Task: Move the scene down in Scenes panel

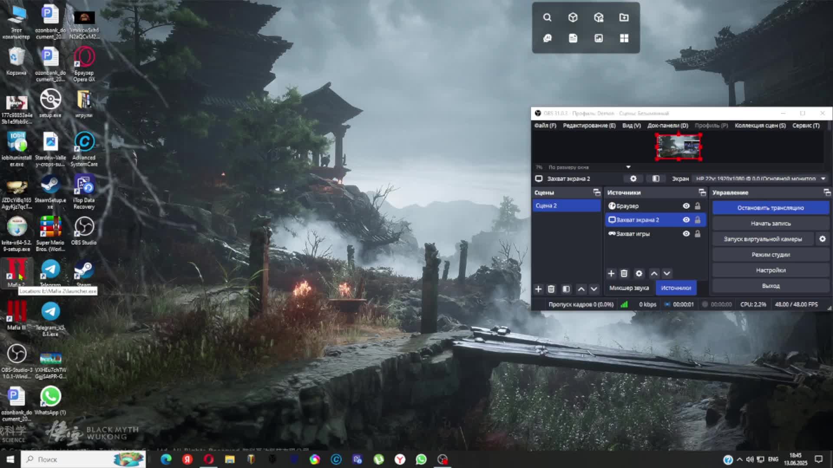Action: [x=594, y=289]
